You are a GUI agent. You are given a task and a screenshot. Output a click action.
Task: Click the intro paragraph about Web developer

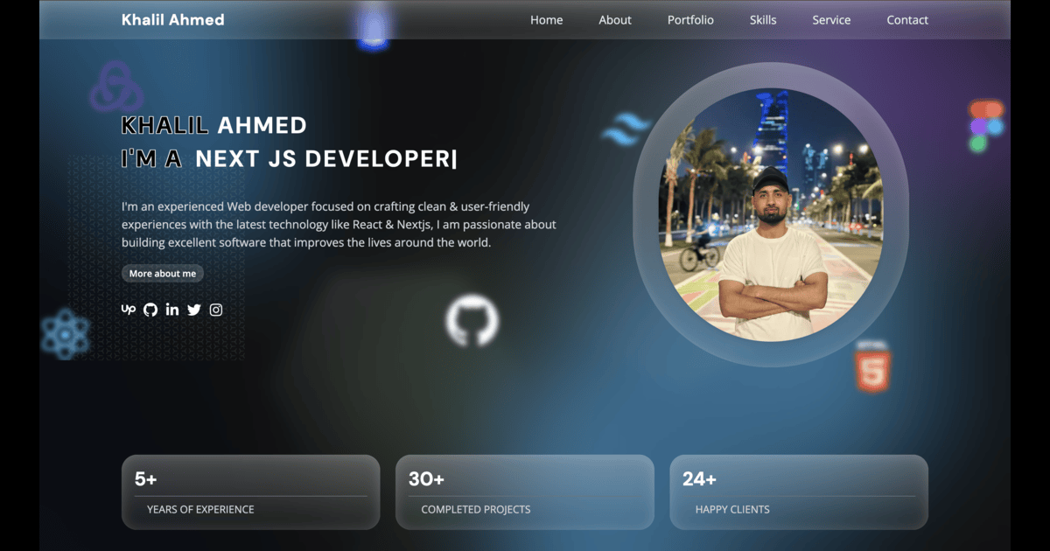tap(339, 225)
